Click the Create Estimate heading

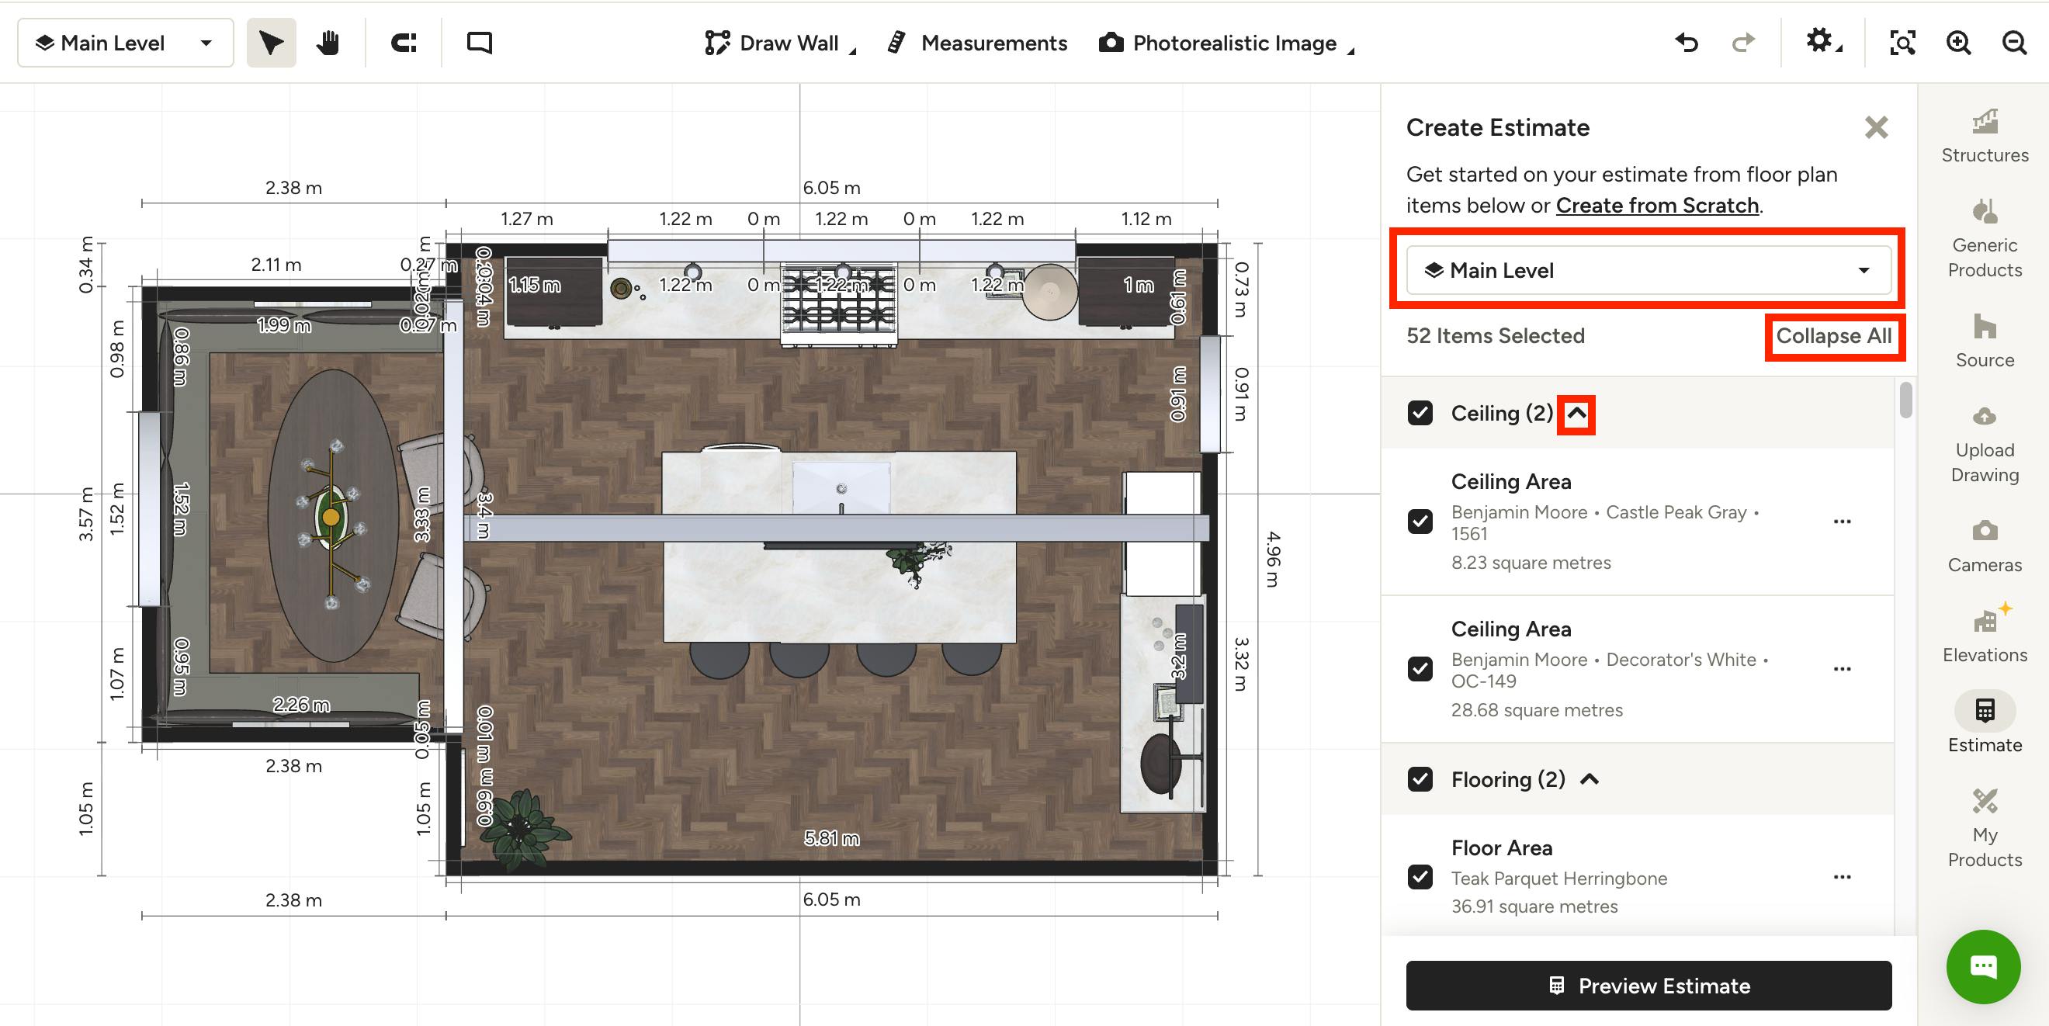click(1498, 127)
